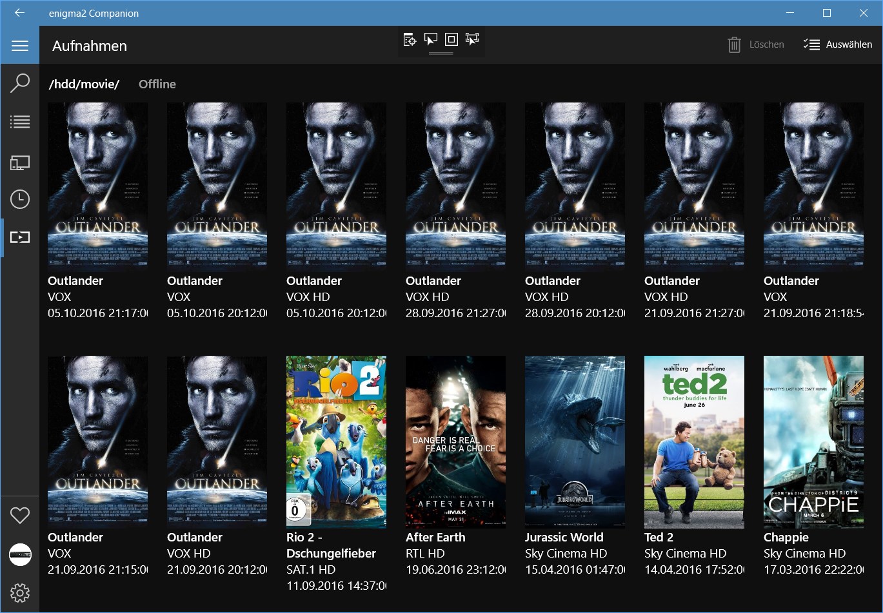Open the recordings movie icon in sidebar

[x=20, y=237]
